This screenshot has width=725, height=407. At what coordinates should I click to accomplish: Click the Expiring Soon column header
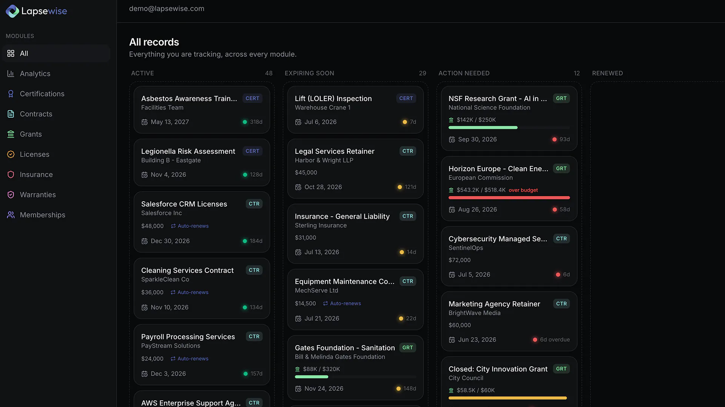tap(309, 73)
